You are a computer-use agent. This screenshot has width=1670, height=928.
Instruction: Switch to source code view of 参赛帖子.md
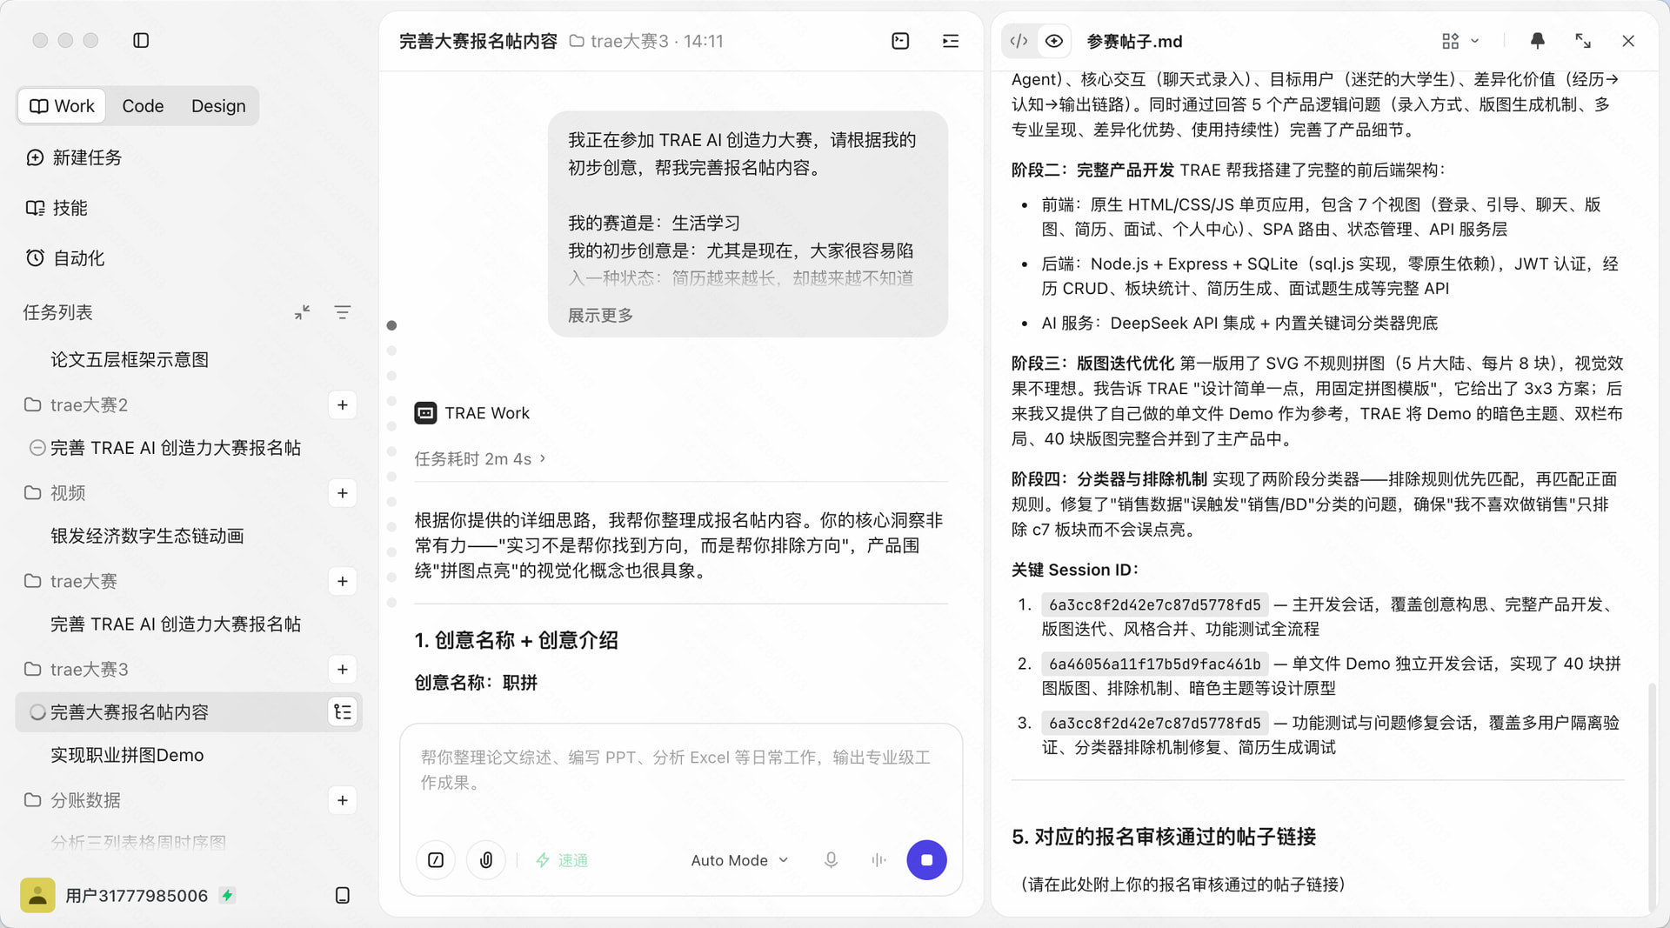1019,41
